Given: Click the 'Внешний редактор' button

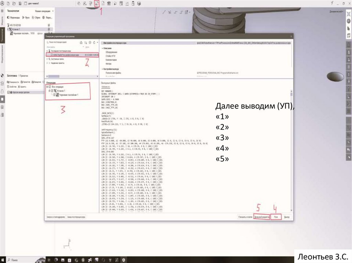Looking at the screenshot, I should click(261, 217).
